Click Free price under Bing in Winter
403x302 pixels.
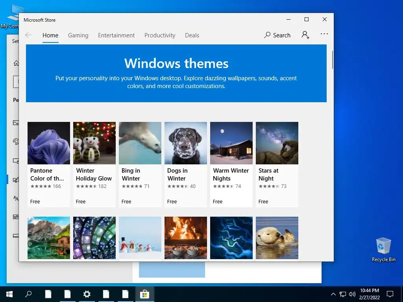[126, 202]
